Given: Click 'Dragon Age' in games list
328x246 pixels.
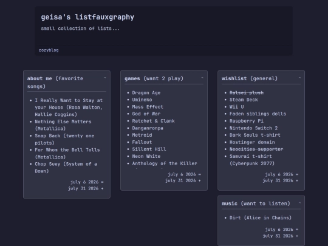Looking at the screenshot, I should 146,93.
